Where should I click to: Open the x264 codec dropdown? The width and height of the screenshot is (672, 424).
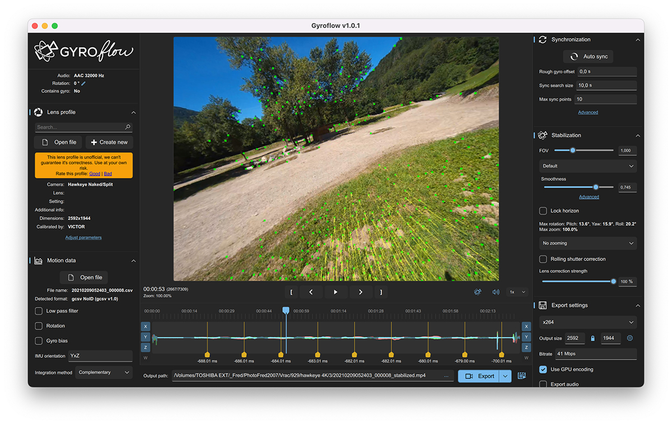[x=588, y=322]
